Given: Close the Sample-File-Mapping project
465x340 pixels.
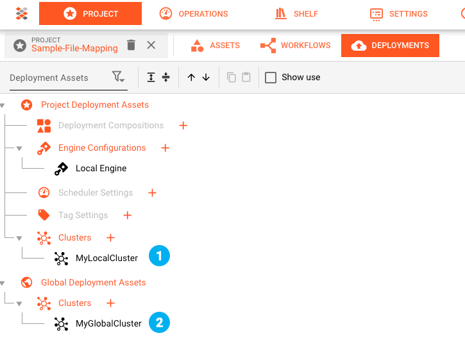Looking at the screenshot, I should [x=151, y=45].
